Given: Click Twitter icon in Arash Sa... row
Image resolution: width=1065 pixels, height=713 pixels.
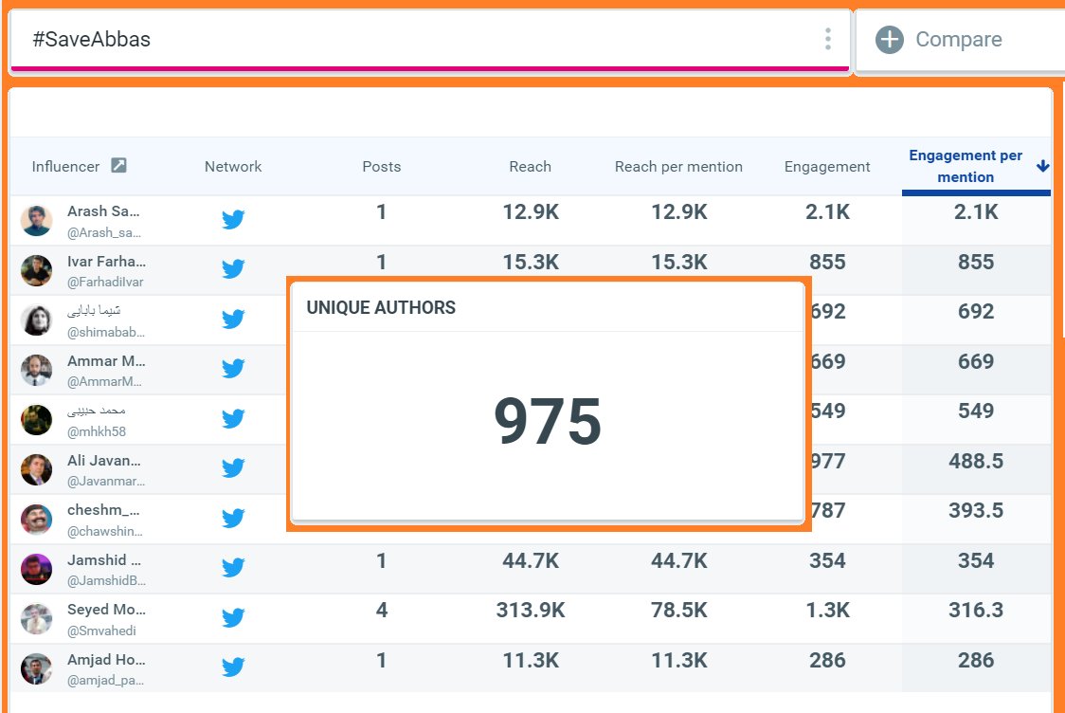Looking at the screenshot, I should (x=233, y=220).
